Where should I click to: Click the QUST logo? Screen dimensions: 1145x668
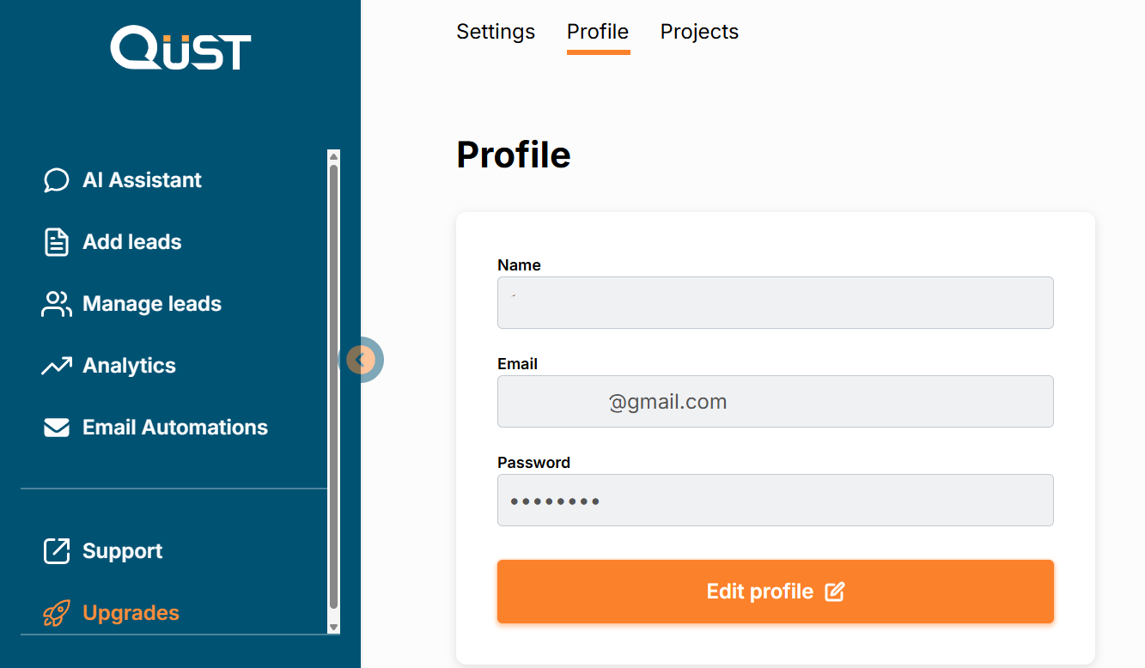click(180, 48)
